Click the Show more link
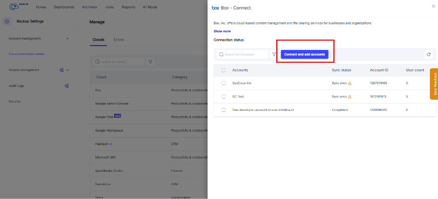438x199 pixels. 222,32
